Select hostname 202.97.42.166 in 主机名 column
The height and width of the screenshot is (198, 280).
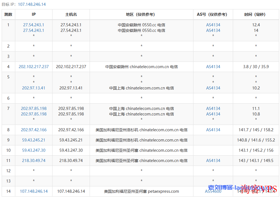click(71, 130)
